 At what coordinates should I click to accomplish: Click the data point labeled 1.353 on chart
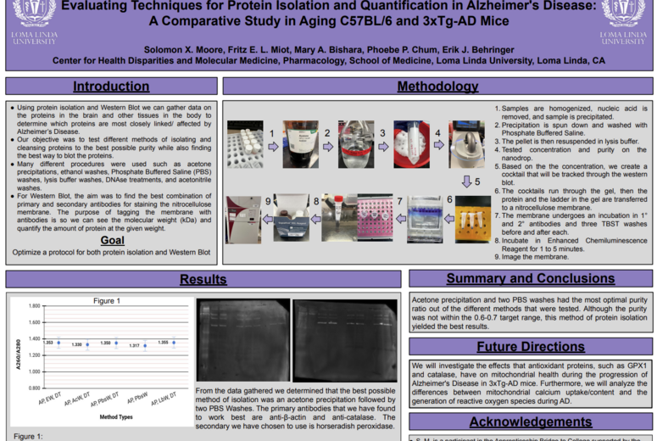tap(58, 343)
